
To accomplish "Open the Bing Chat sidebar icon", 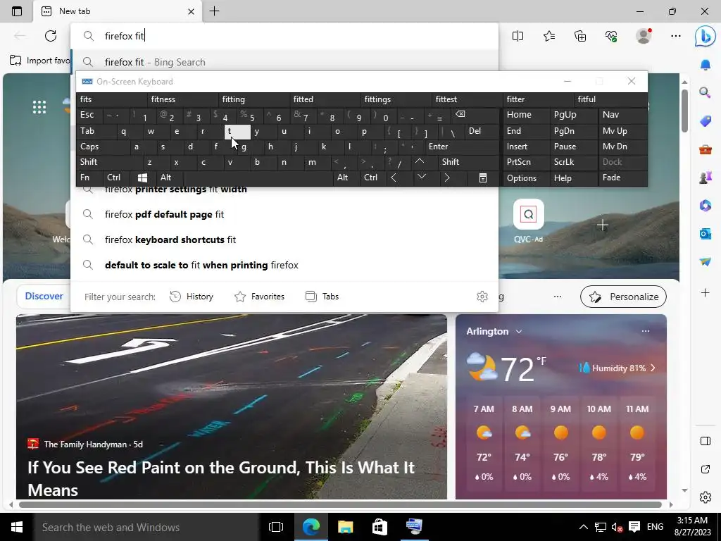I will pyautogui.click(x=705, y=37).
